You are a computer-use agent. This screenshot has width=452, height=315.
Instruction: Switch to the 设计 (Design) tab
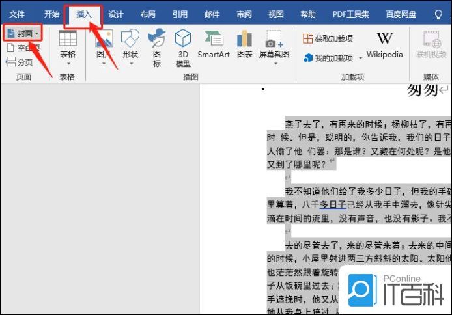116,14
